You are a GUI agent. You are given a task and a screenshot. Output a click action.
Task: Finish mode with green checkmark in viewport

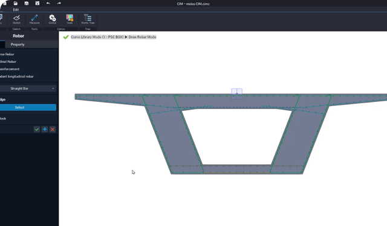(x=66, y=37)
